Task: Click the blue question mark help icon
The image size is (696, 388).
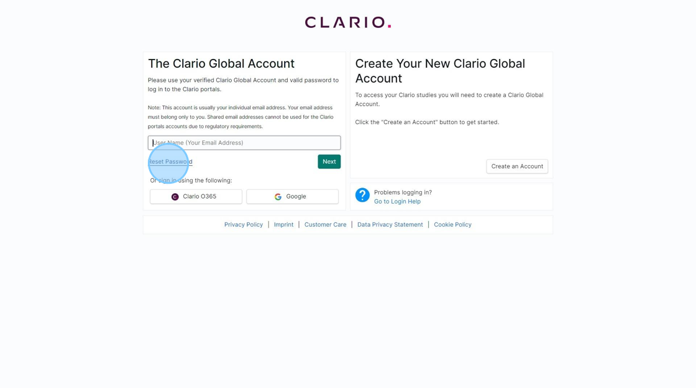Action: (x=362, y=195)
